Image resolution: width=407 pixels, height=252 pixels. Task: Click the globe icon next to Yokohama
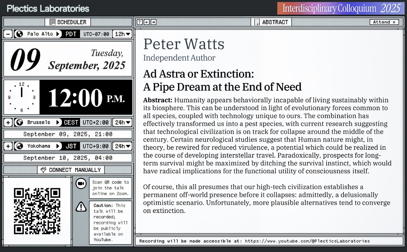(19, 146)
